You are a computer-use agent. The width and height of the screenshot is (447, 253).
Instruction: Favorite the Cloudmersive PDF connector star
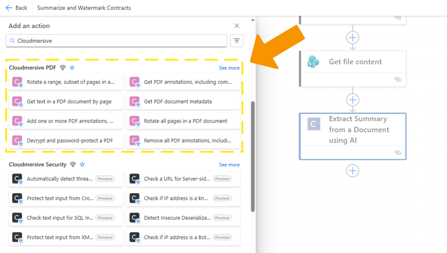(x=72, y=67)
